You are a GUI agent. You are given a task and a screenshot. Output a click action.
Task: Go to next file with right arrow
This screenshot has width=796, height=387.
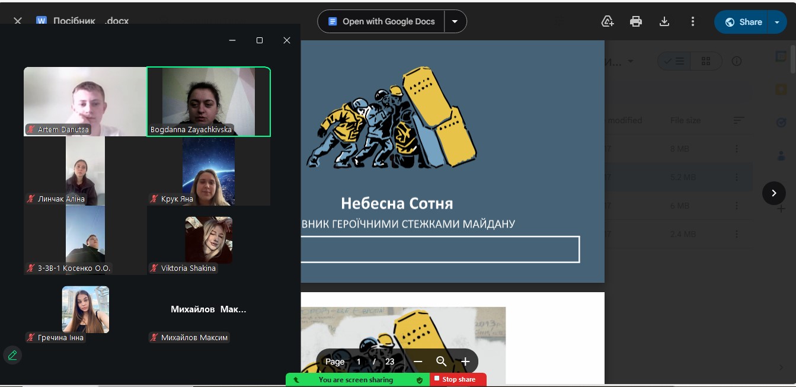(773, 193)
